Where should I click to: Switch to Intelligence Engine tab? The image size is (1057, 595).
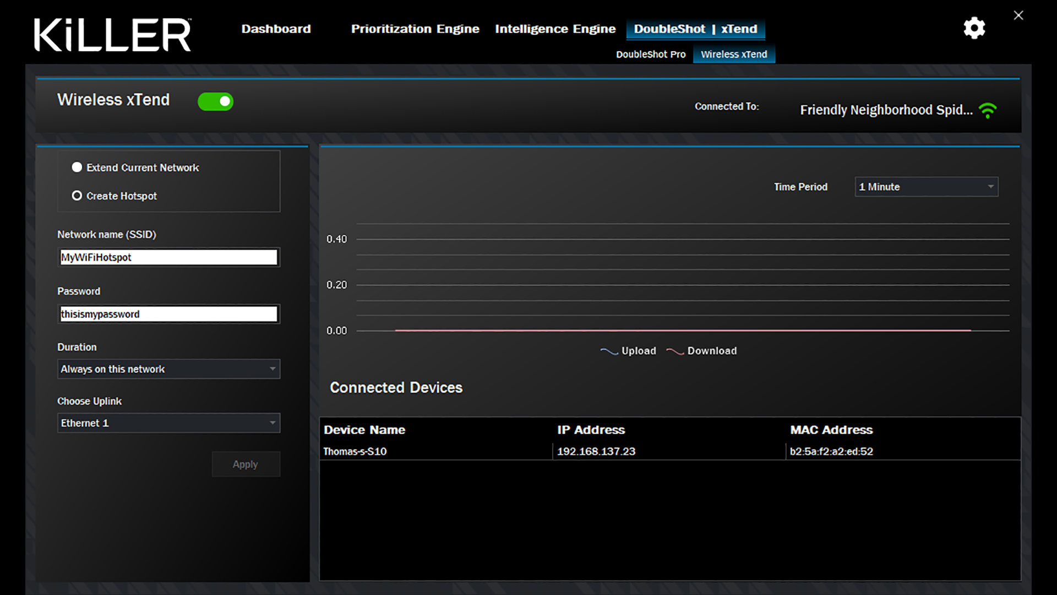(555, 29)
